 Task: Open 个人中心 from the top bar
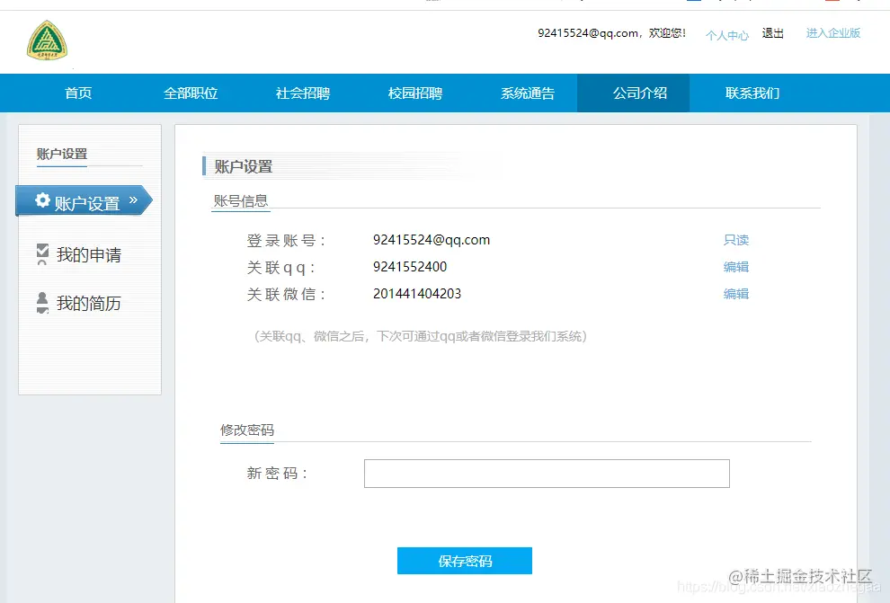tap(726, 35)
